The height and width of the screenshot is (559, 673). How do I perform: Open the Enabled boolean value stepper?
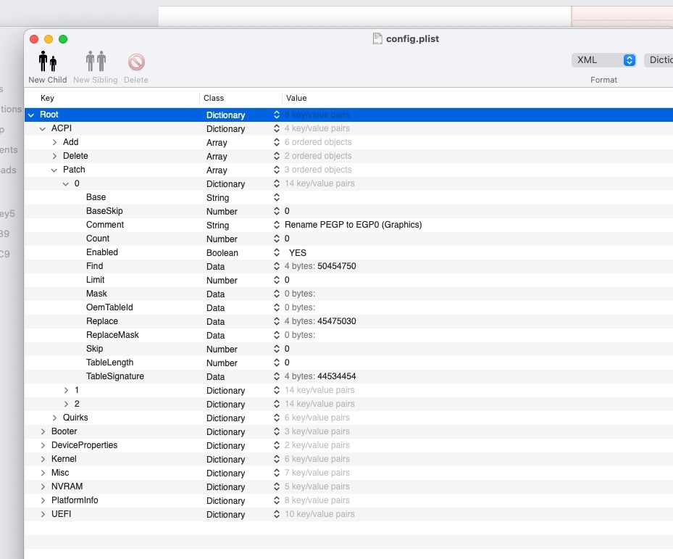tap(277, 253)
